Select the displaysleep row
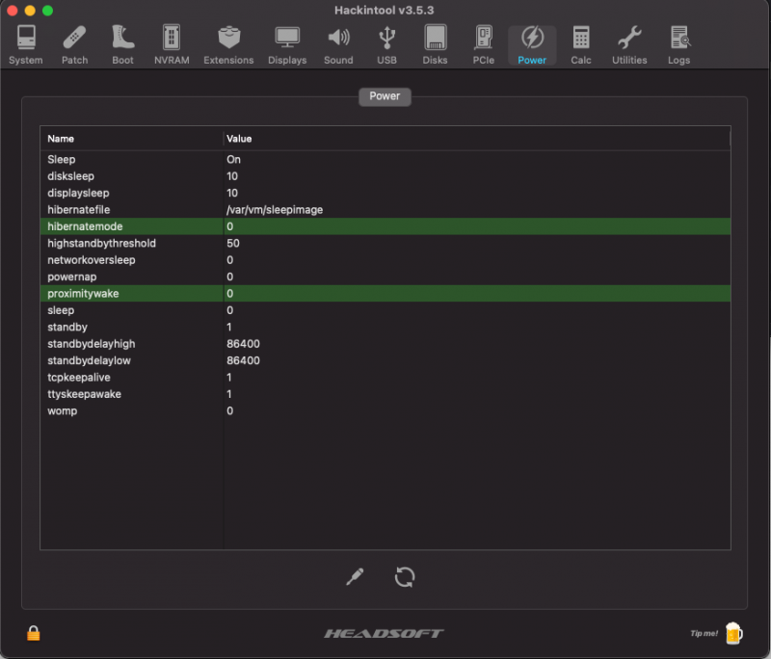The image size is (771, 659). [385, 193]
